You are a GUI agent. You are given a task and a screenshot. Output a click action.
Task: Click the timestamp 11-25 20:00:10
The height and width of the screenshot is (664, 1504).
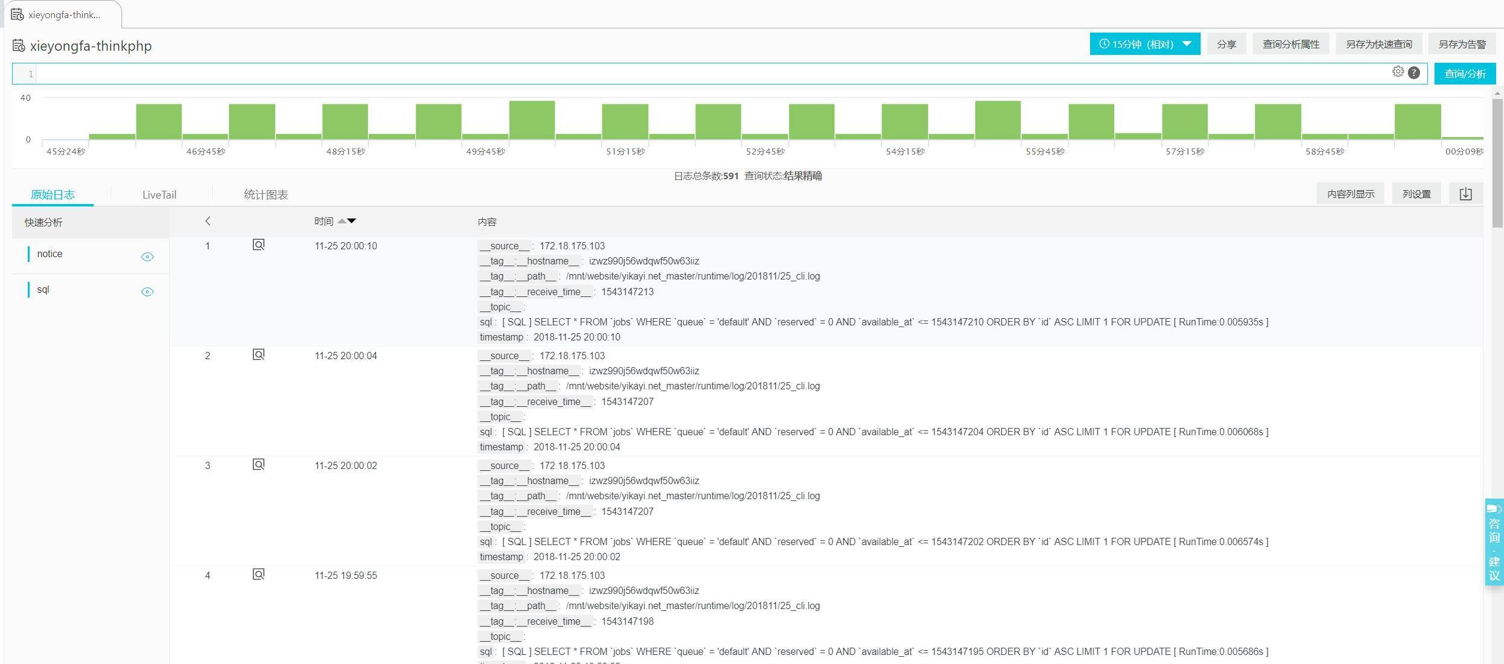346,246
